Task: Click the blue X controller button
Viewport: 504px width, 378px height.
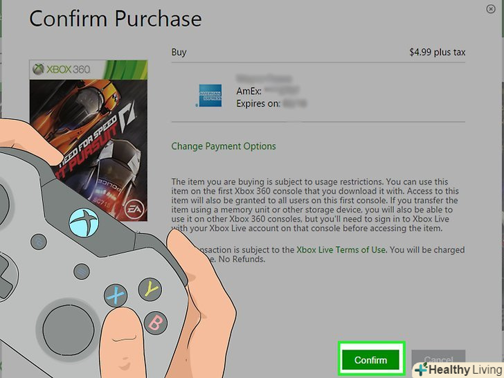Action: point(116,296)
